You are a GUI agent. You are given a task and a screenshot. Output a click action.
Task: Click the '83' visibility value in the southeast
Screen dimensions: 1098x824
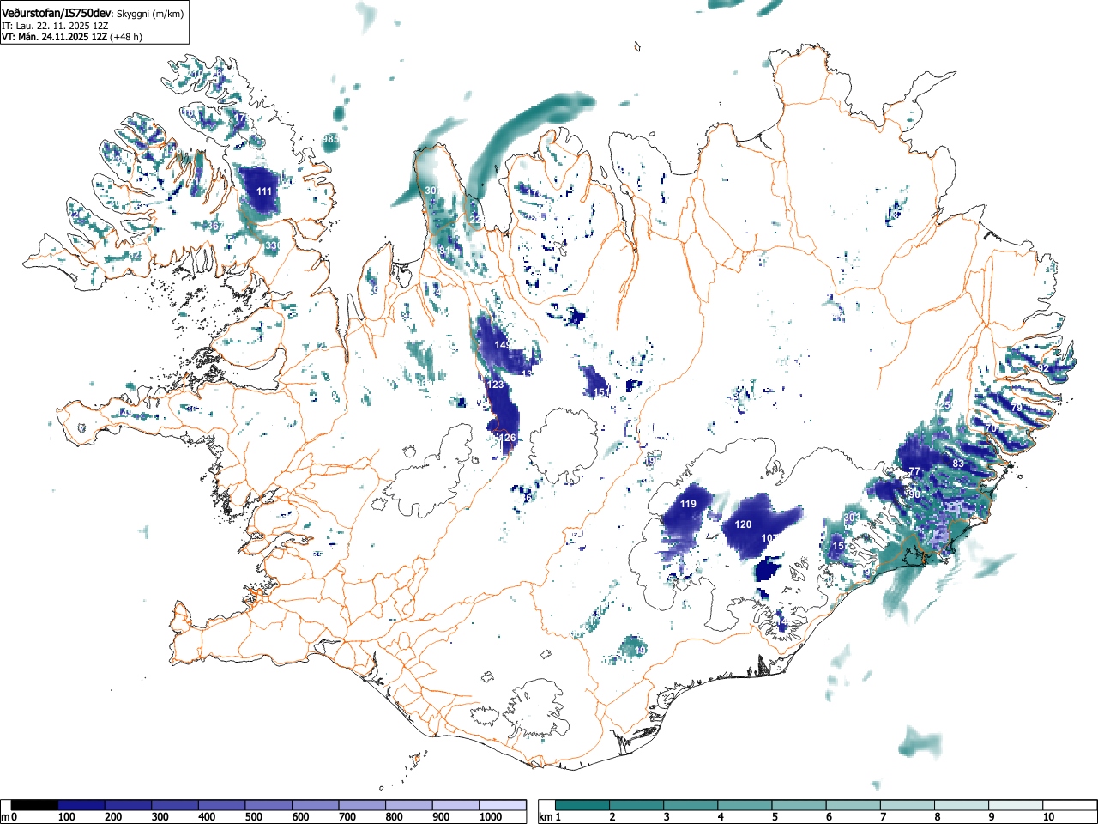pos(958,463)
